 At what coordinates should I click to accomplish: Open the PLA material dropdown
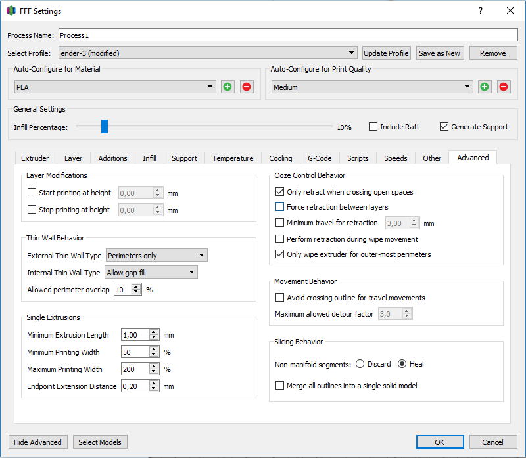point(115,87)
